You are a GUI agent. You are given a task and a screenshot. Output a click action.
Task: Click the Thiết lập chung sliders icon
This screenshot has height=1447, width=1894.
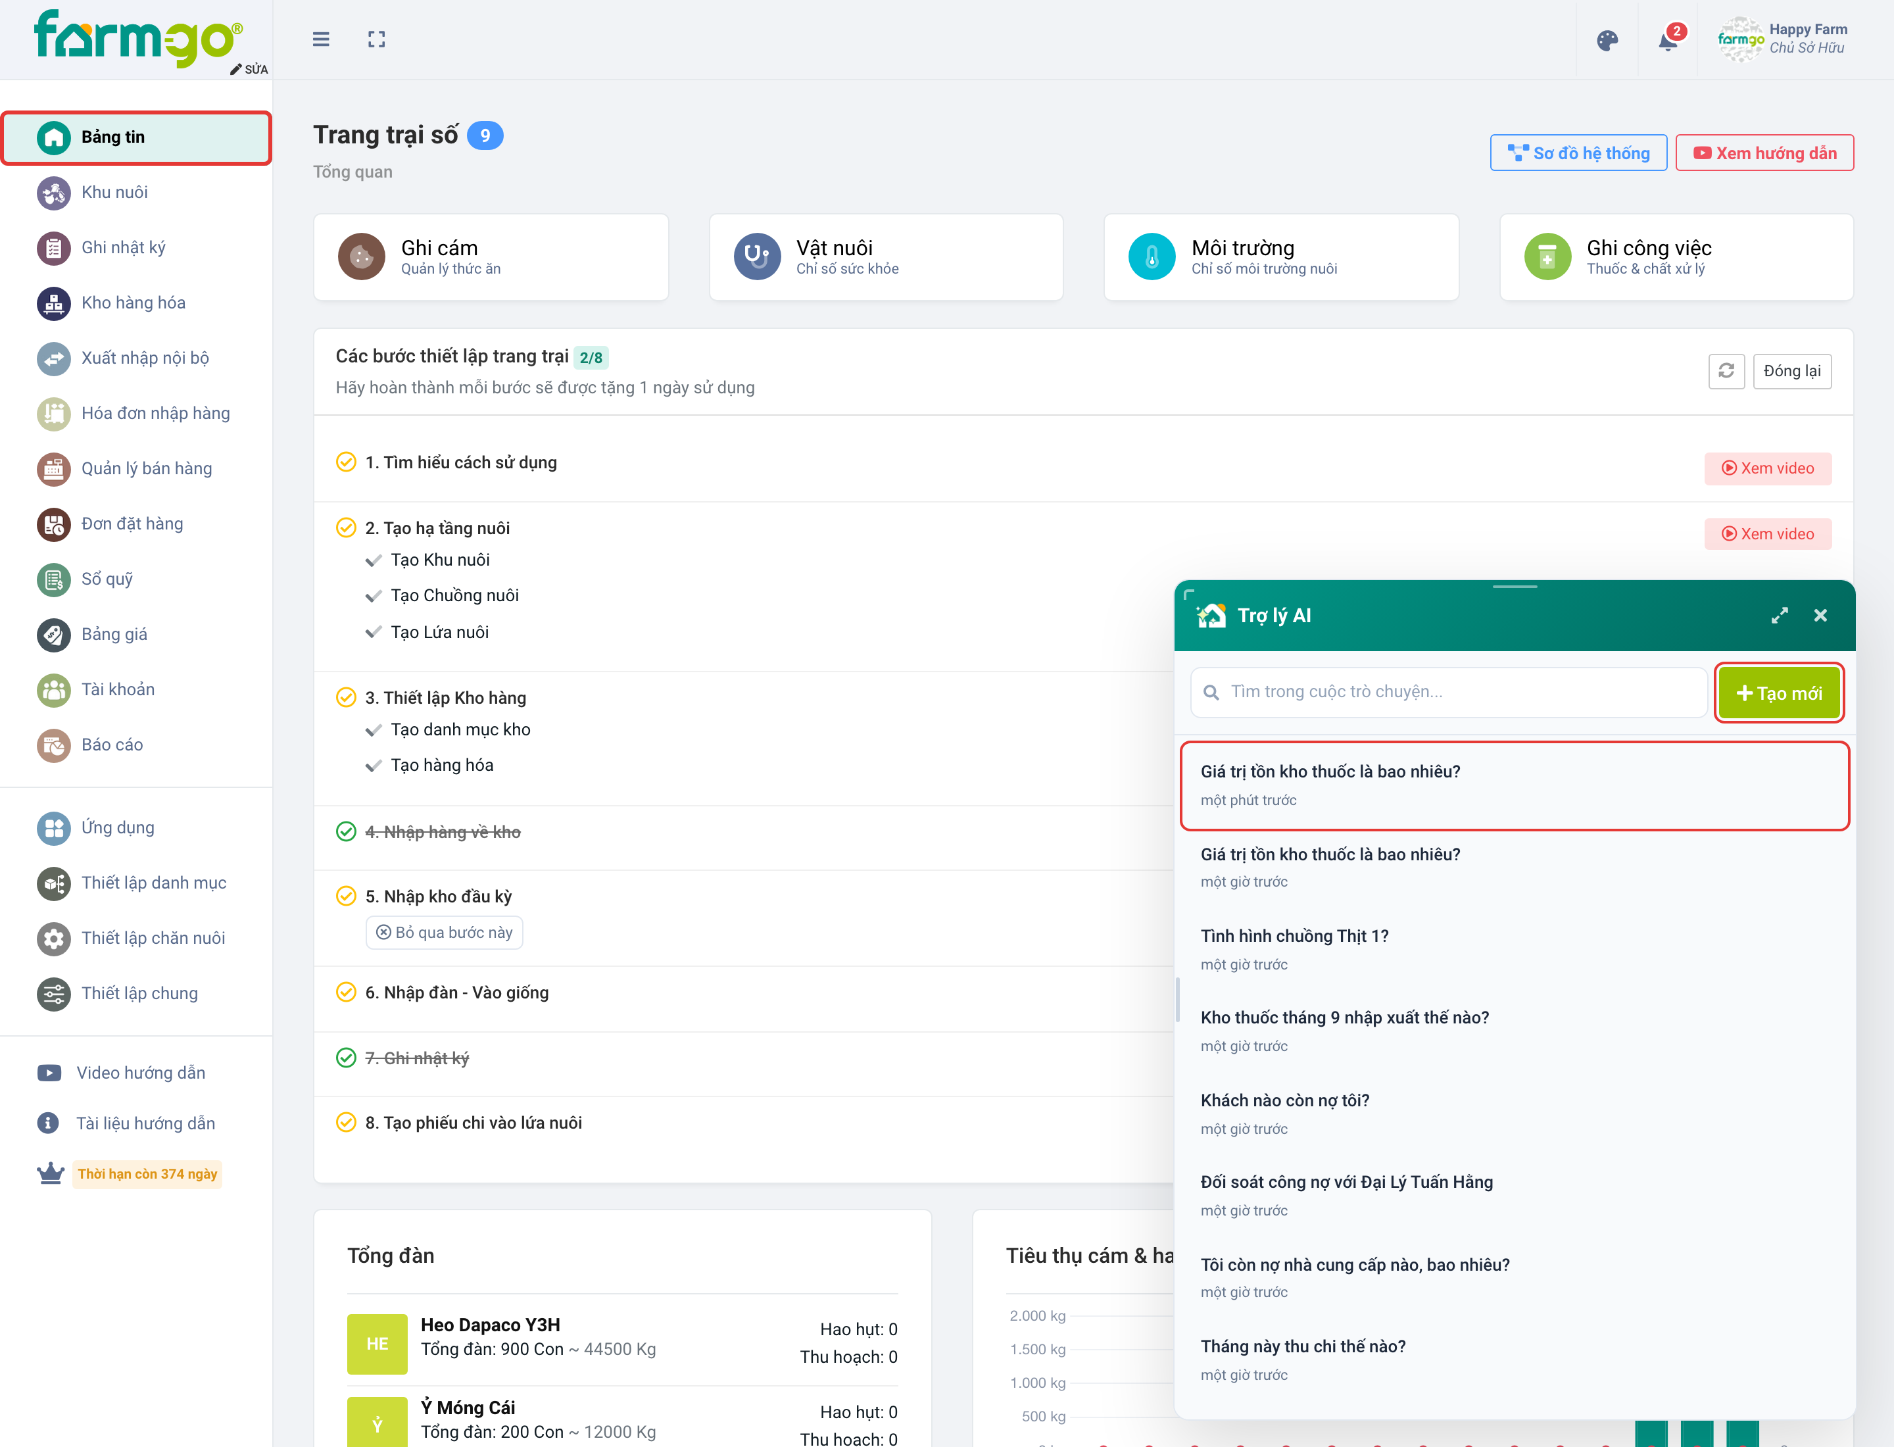[x=53, y=994]
